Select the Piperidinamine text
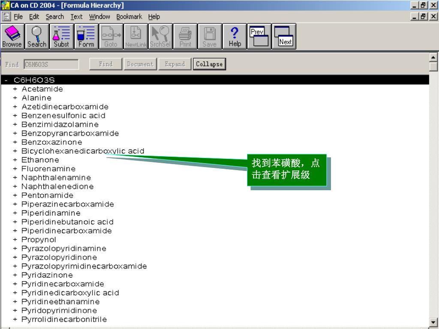 51,213
